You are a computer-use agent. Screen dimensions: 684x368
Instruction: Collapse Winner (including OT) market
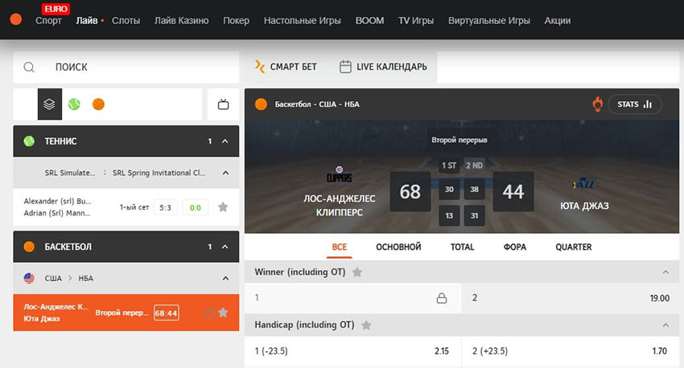tap(665, 272)
